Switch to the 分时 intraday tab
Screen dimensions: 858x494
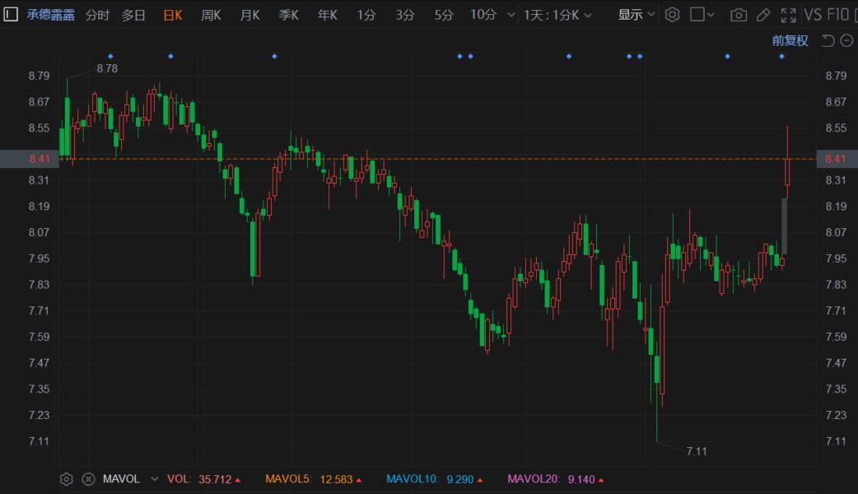pyautogui.click(x=97, y=15)
